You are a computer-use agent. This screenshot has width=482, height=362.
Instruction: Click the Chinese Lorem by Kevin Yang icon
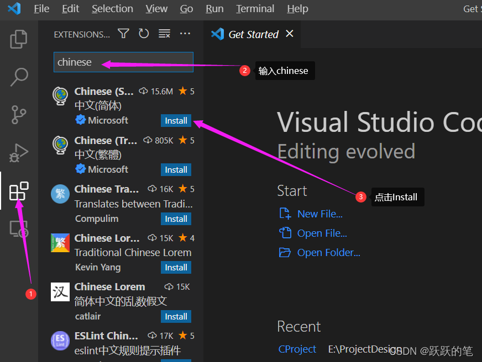click(60, 243)
